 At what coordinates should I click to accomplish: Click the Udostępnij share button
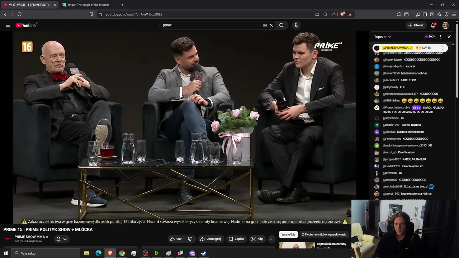tap(210, 239)
